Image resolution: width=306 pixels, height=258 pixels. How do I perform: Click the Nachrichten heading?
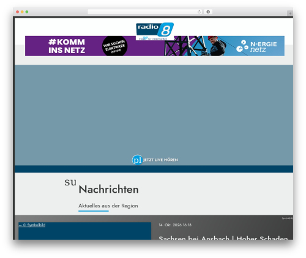tap(108, 190)
